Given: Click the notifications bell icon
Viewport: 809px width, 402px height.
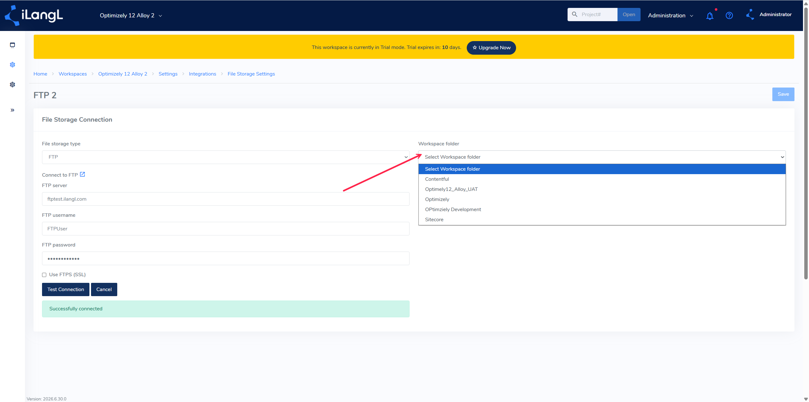Looking at the screenshot, I should point(710,15).
